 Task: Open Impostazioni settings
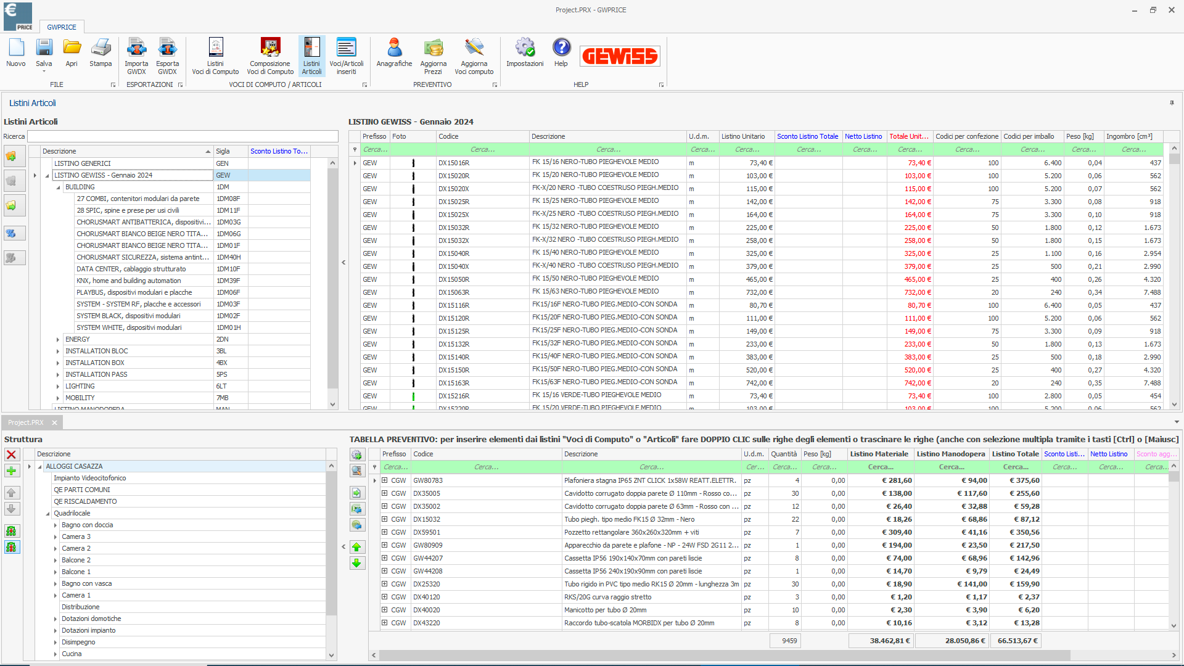click(525, 52)
